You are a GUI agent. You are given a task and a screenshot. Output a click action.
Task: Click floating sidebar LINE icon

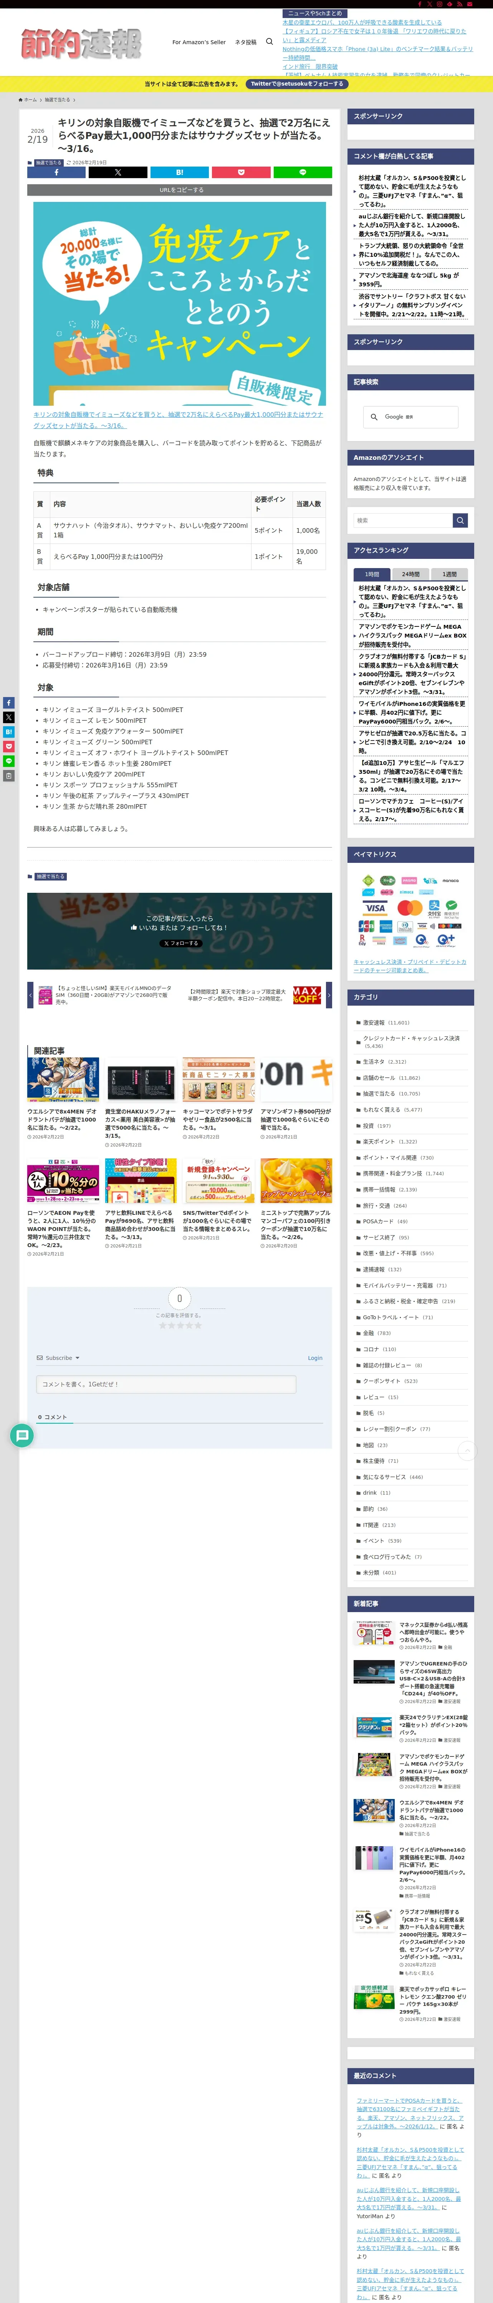coord(9,761)
